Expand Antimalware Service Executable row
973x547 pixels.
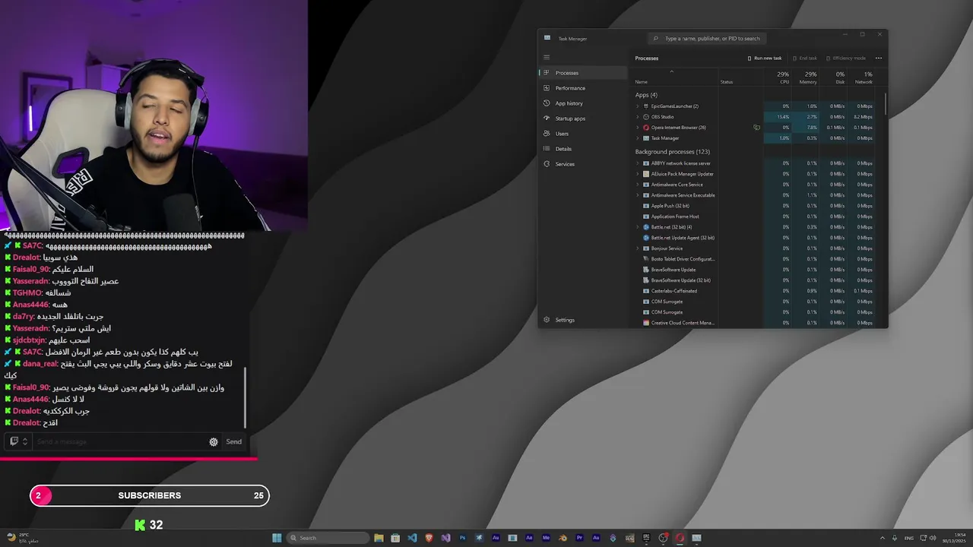(638, 195)
